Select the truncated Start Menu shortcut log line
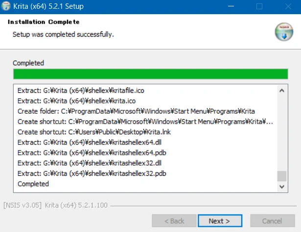The height and width of the screenshot is (232, 301). coord(145,122)
